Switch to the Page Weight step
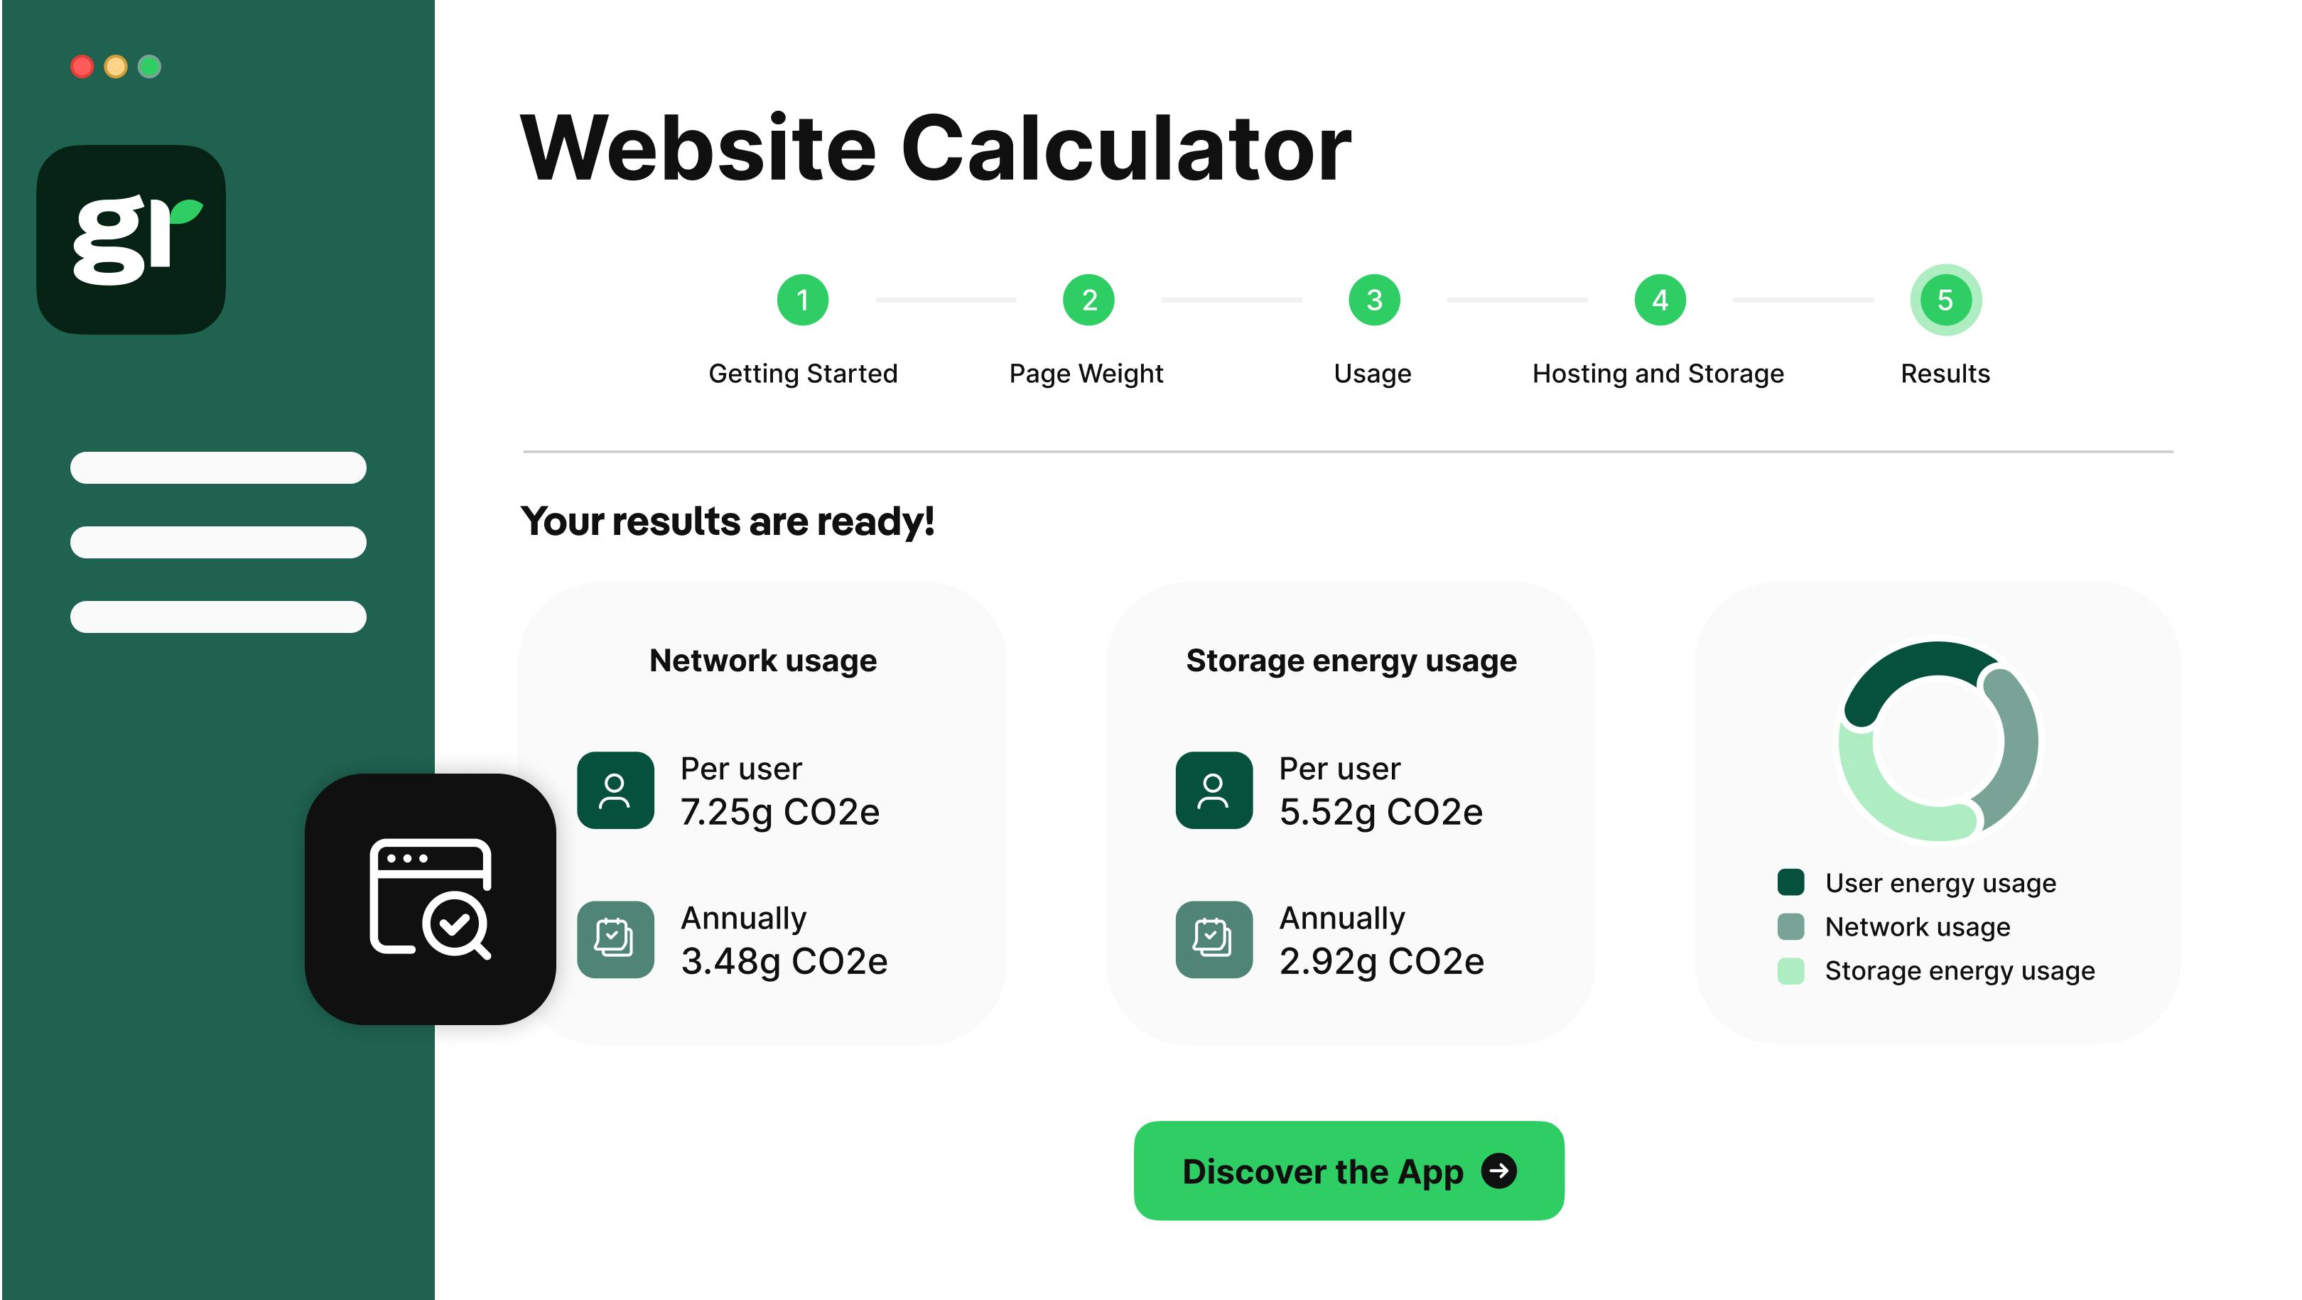The image size is (2302, 1300). pyautogui.click(x=1086, y=374)
